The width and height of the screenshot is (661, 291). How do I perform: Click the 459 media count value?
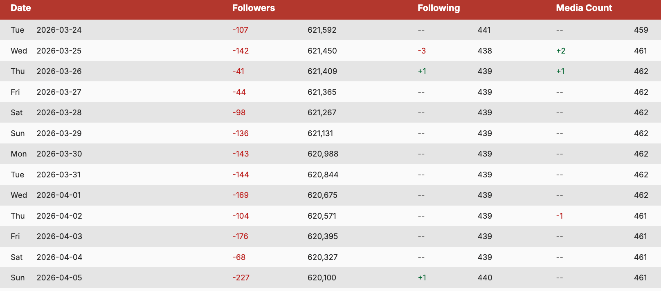pyautogui.click(x=641, y=30)
